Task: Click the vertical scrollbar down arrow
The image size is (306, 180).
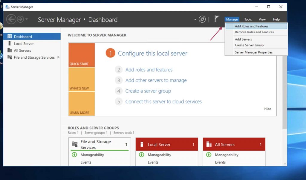Action: tap(284, 164)
